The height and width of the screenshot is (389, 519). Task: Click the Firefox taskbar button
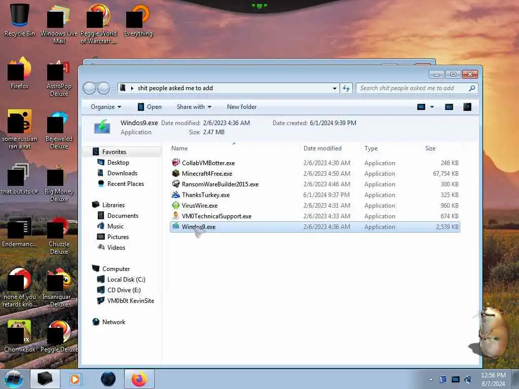(139, 379)
